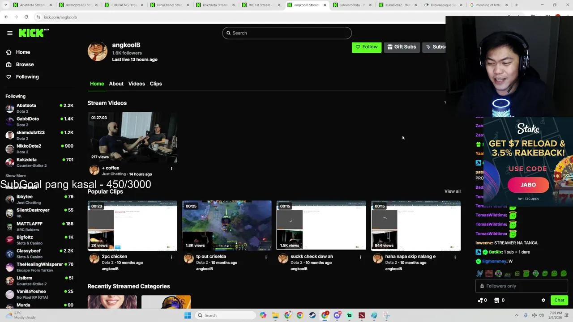The width and height of the screenshot is (573, 322).
Task: Open Windows Start menu
Action: 188,316
